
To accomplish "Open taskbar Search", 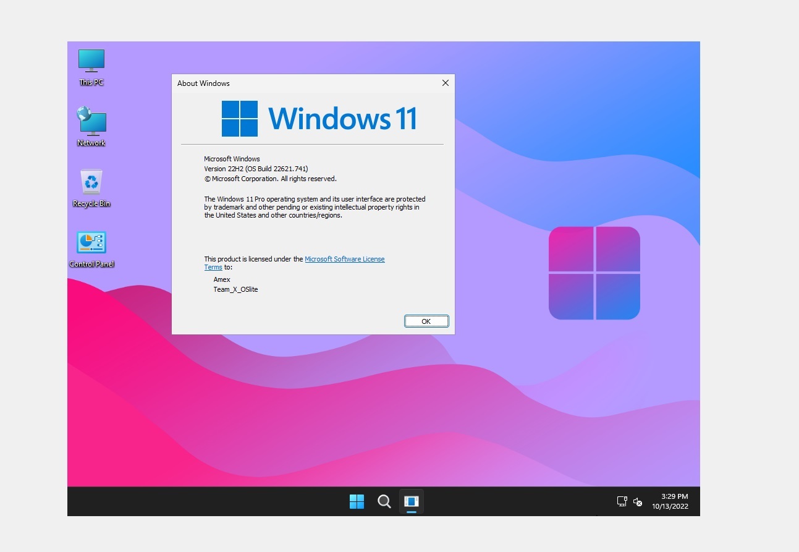I will 384,501.
